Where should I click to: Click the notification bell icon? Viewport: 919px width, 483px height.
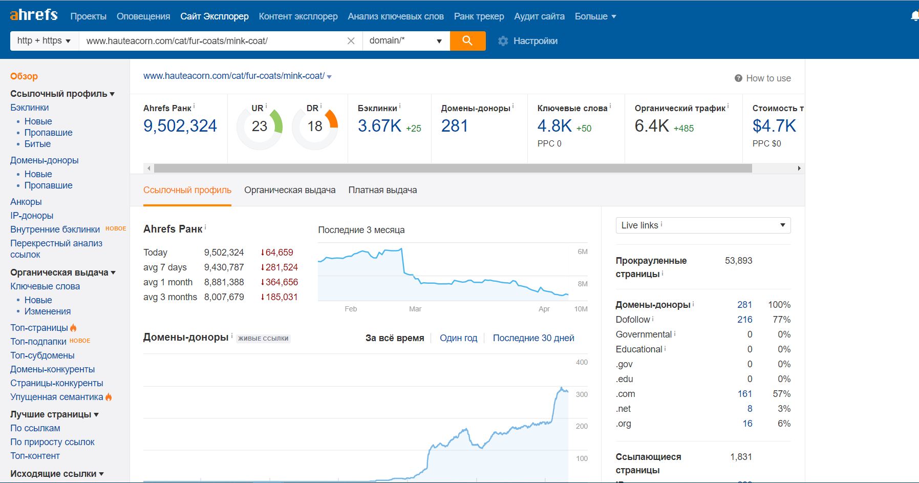point(914,16)
